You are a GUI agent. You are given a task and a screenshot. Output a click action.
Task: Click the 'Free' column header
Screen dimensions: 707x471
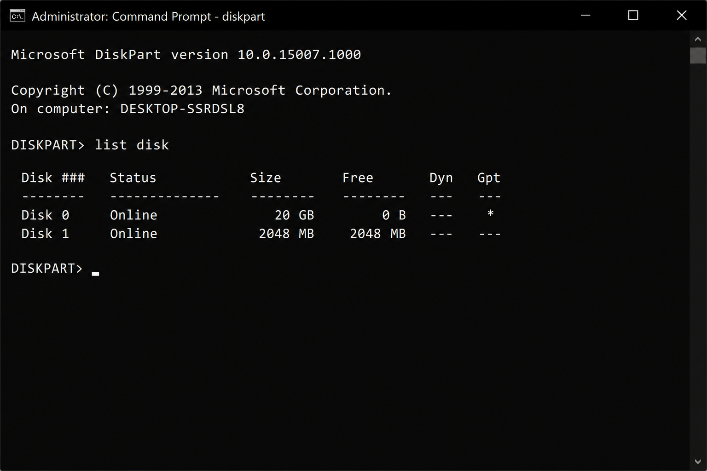[x=358, y=178]
